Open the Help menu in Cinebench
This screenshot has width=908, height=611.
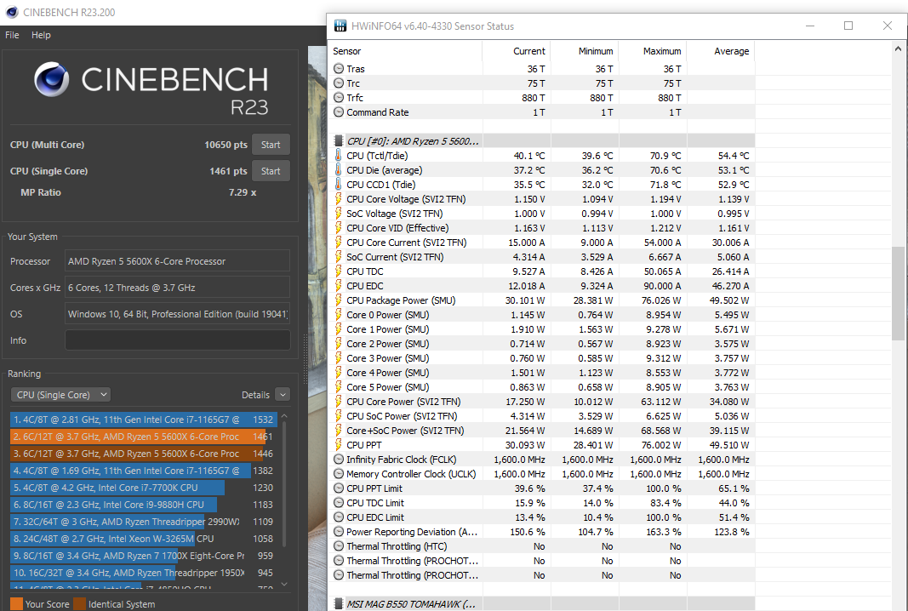pyautogui.click(x=41, y=35)
